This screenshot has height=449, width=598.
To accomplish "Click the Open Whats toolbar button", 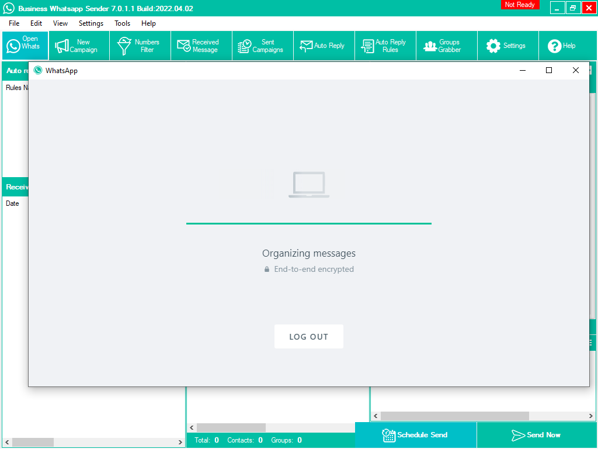I will 25,46.
